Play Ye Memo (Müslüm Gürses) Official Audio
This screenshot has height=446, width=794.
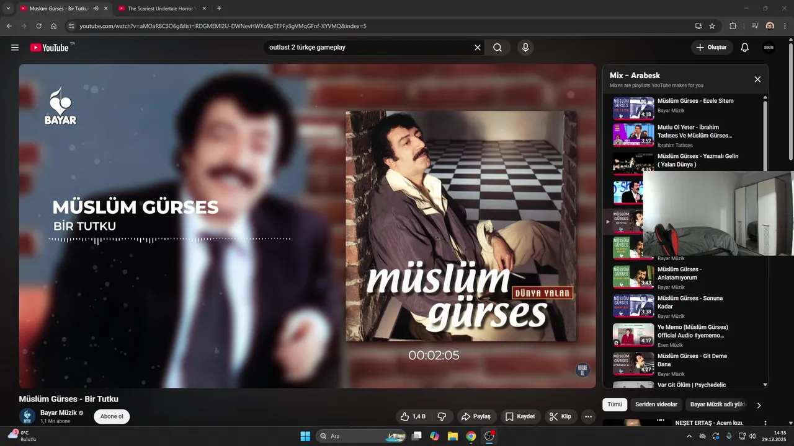coord(682,335)
